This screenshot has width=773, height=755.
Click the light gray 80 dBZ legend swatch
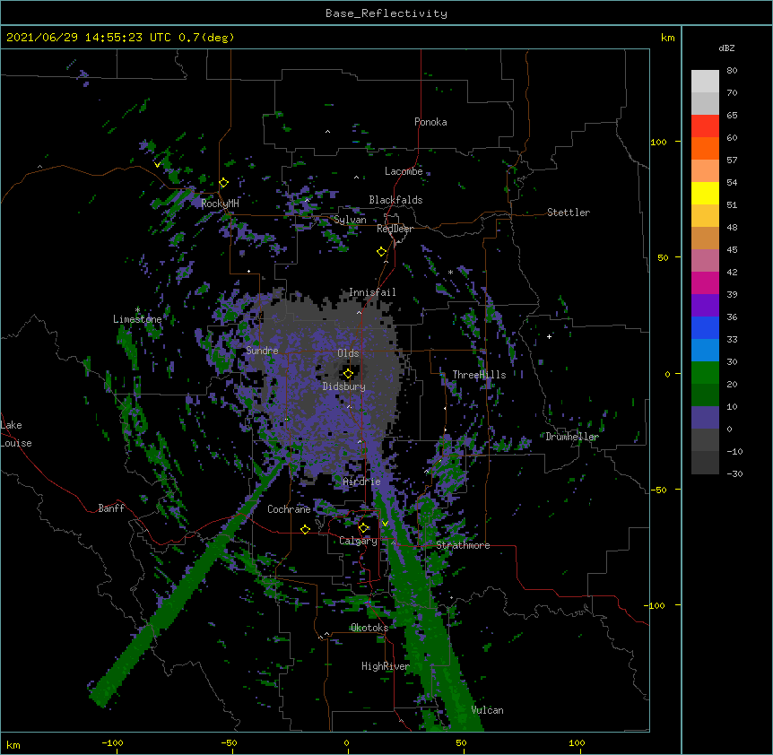click(705, 82)
